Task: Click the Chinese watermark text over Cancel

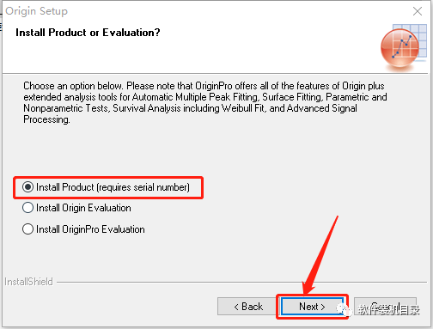Action: click(389, 310)
